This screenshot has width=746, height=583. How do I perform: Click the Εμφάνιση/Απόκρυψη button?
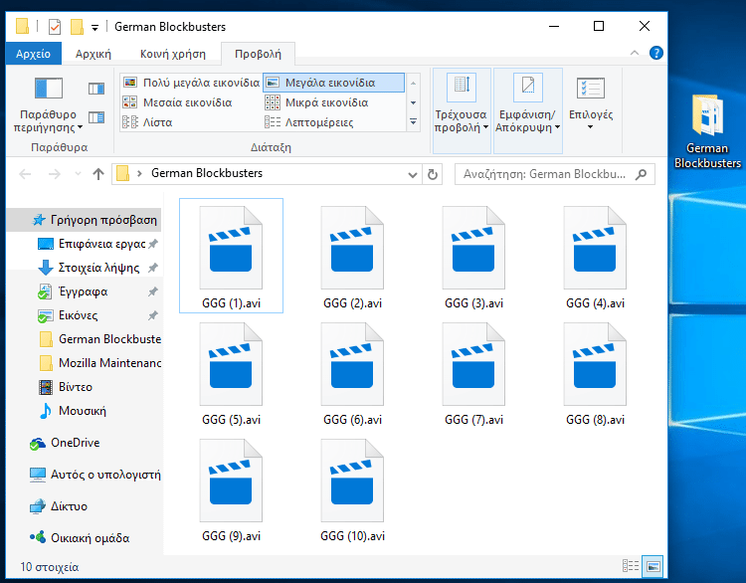pyautogui.click(x=527, y=109)
